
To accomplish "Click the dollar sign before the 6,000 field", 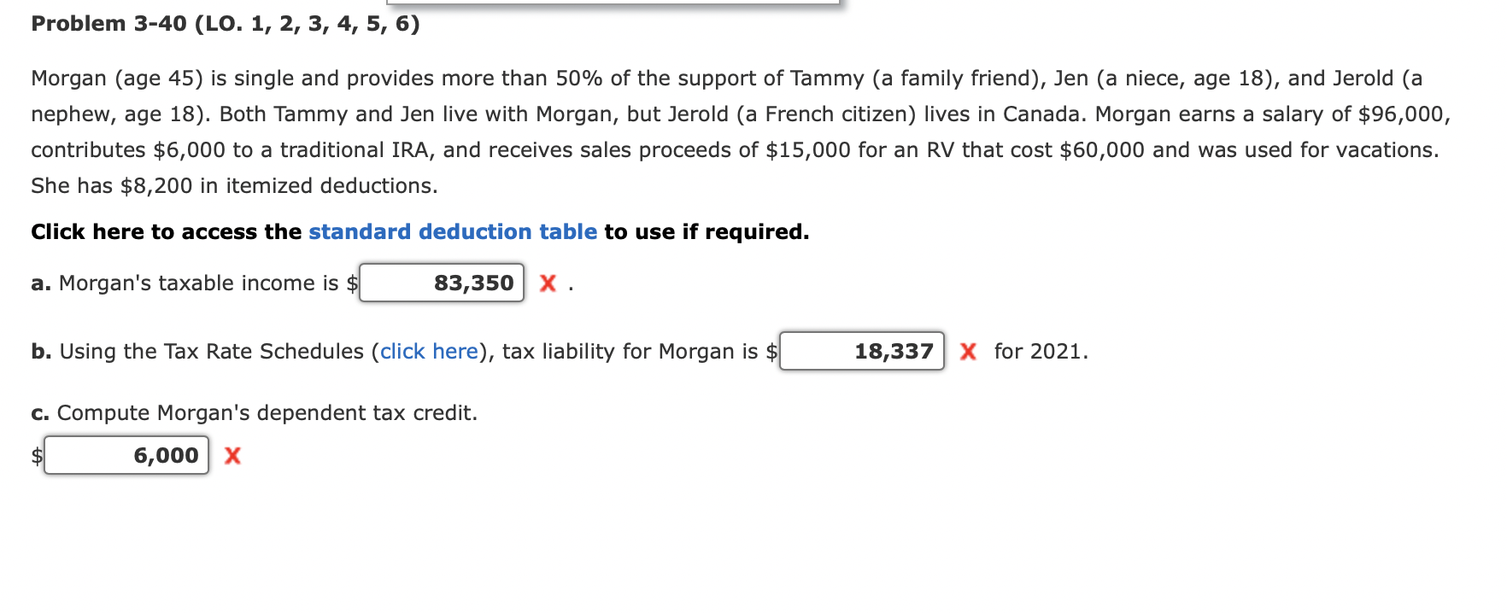I will click(x=36, y=455).
